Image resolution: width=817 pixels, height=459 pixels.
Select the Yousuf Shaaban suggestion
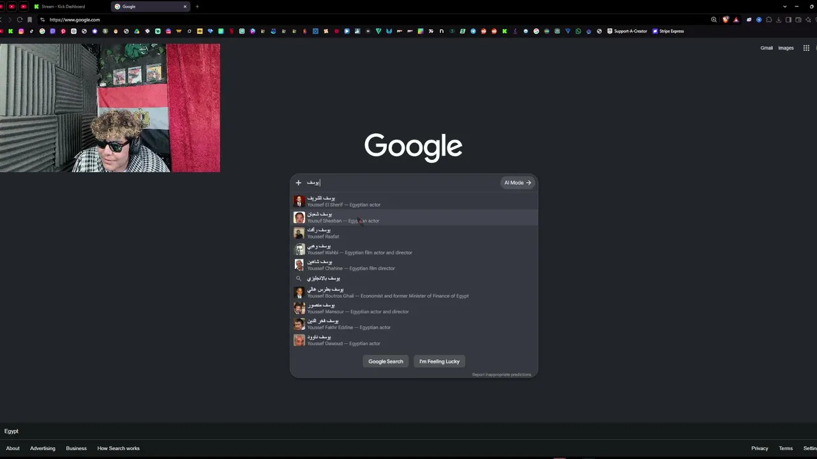point(414,217)
